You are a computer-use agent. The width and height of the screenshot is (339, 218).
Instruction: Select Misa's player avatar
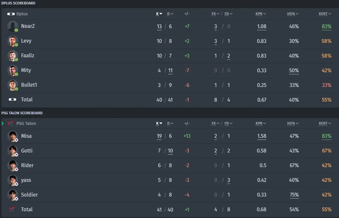(13, 136)
